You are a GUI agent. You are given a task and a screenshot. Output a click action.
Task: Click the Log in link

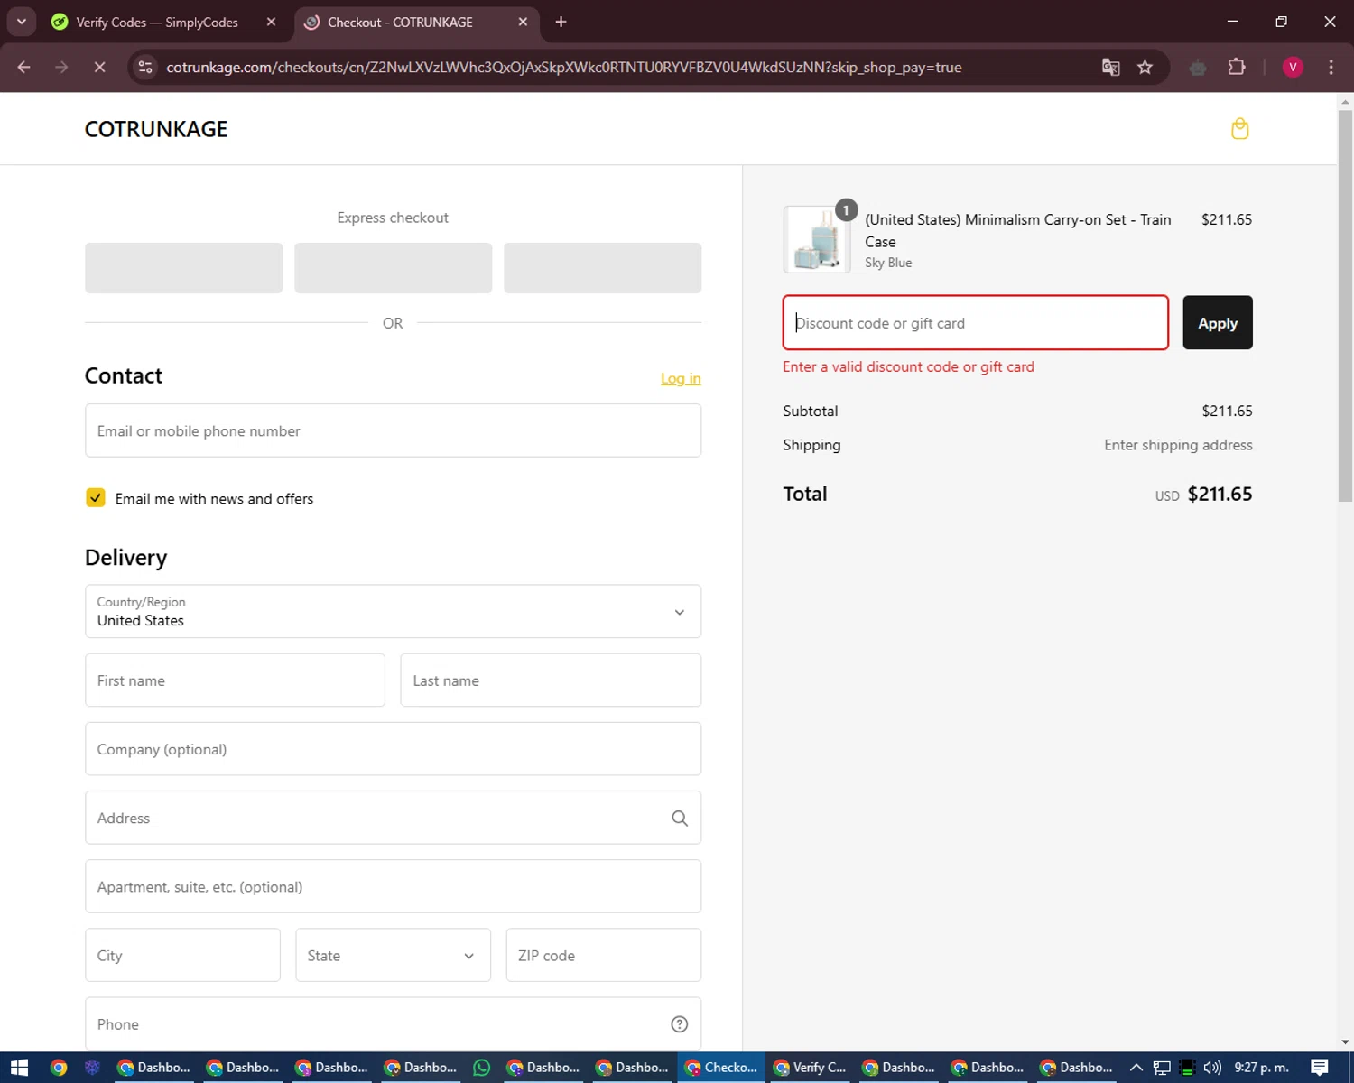tap(681, 378)
